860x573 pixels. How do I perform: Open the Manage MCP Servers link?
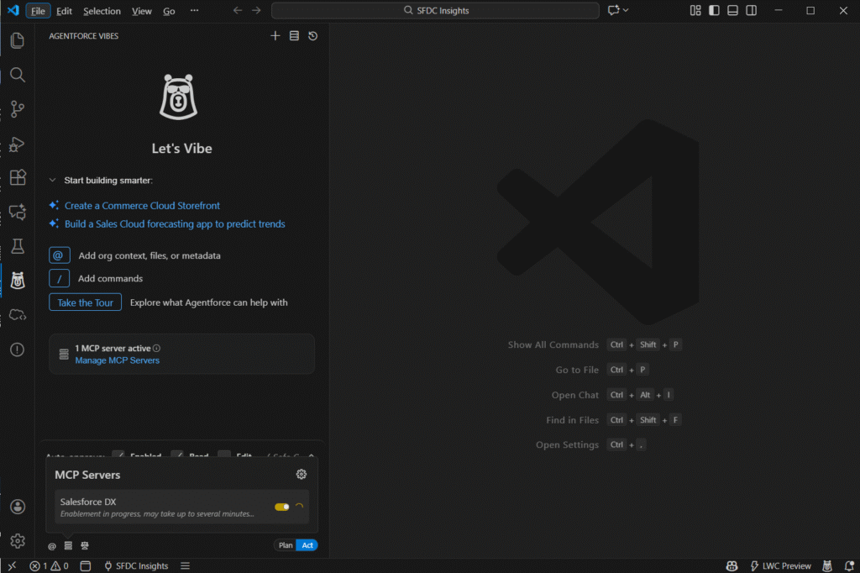pos(117,360)
